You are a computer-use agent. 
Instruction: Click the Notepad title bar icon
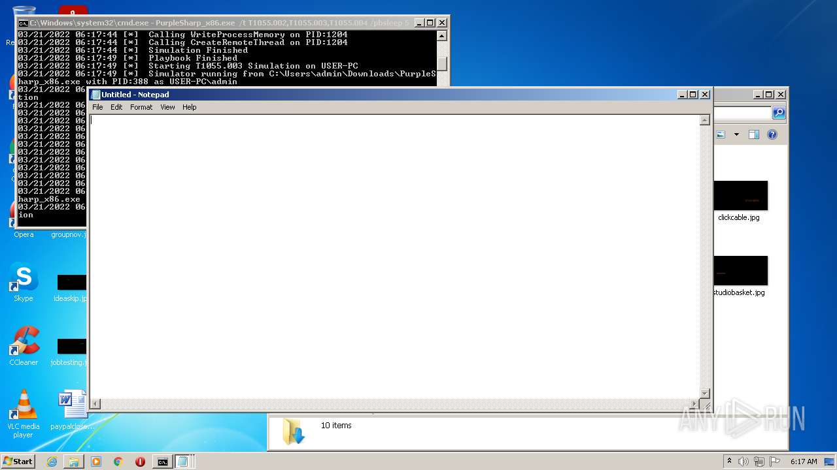[x=95, y=95]
